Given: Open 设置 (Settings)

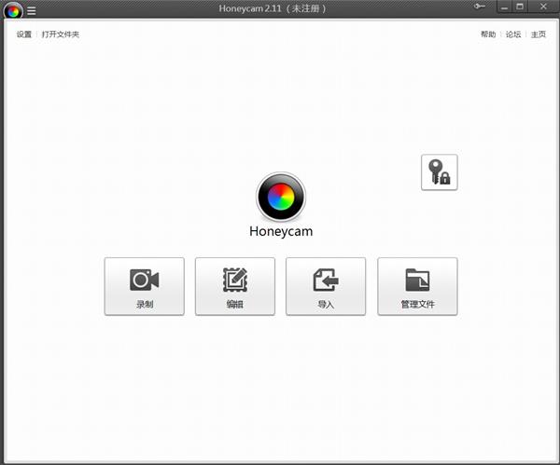Looking at the screenshot, I should click(23, 34).
